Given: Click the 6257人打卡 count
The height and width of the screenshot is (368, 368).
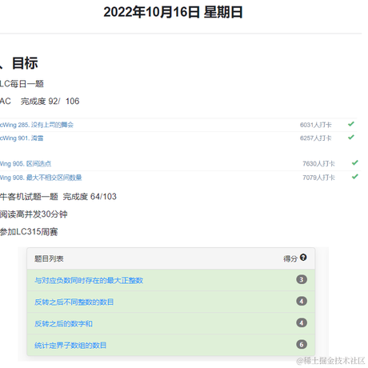Looking at the screenshot, I should 316,138.
